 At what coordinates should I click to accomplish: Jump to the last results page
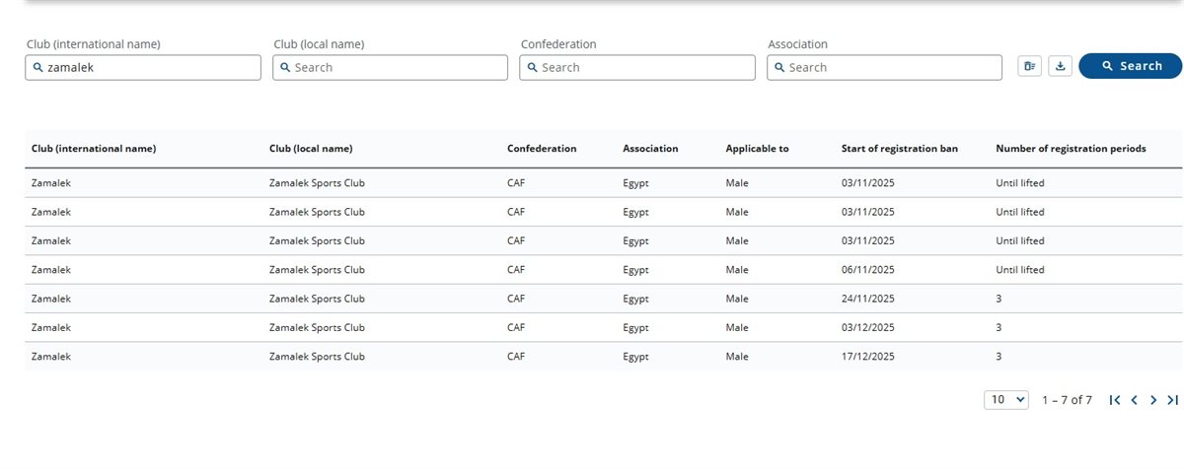[1172, 400]
